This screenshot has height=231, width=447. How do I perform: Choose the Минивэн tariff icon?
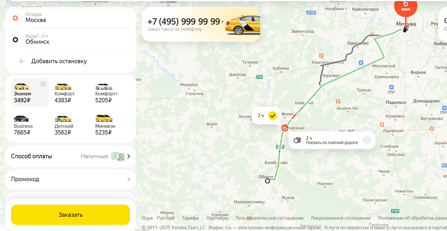point(104,118)
